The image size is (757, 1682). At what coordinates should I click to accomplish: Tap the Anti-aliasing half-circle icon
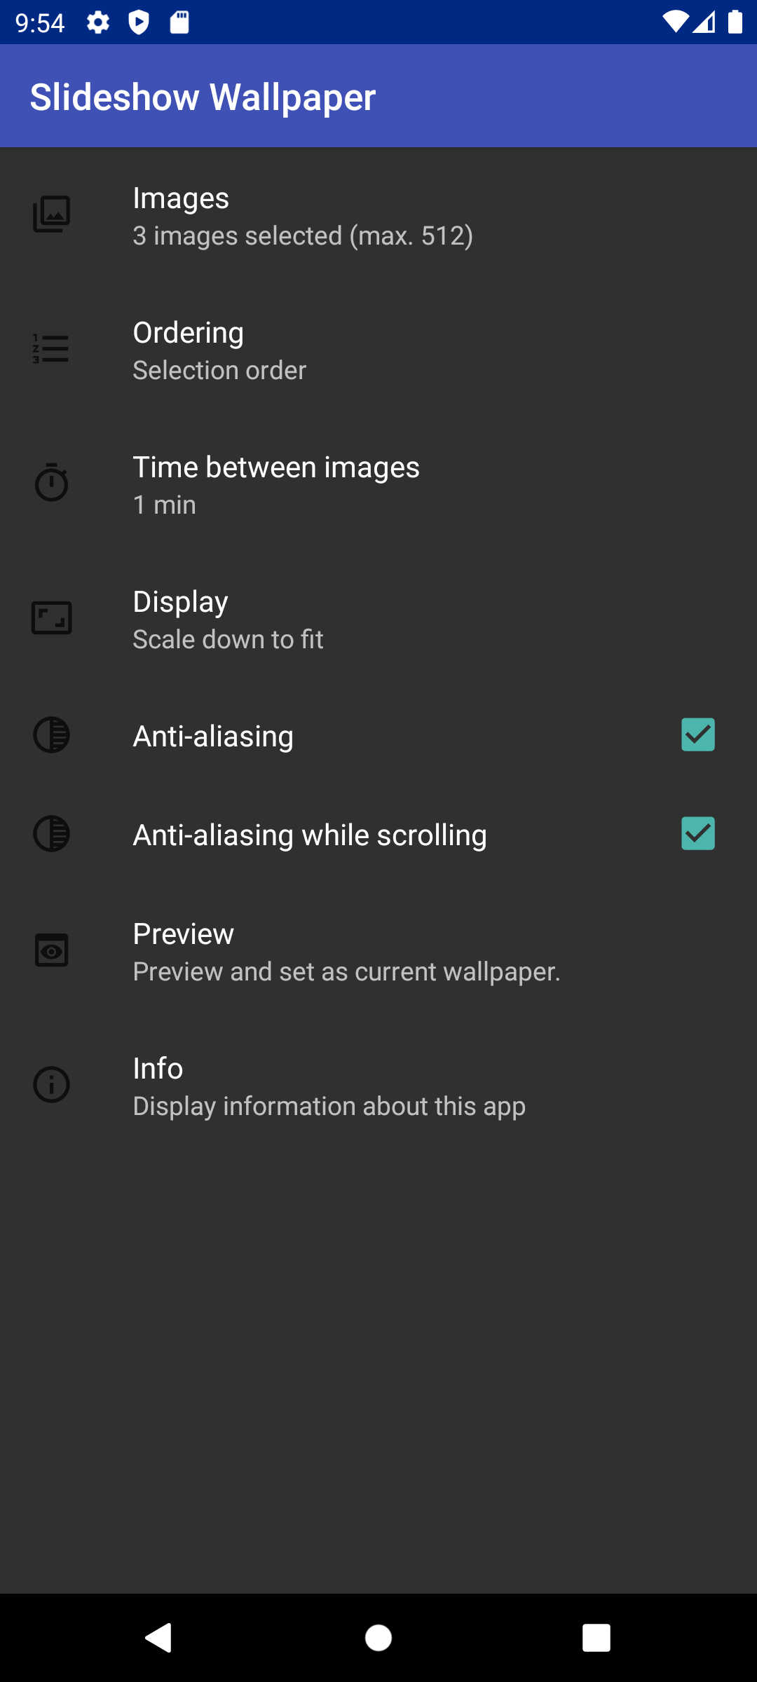coord(52,735)
